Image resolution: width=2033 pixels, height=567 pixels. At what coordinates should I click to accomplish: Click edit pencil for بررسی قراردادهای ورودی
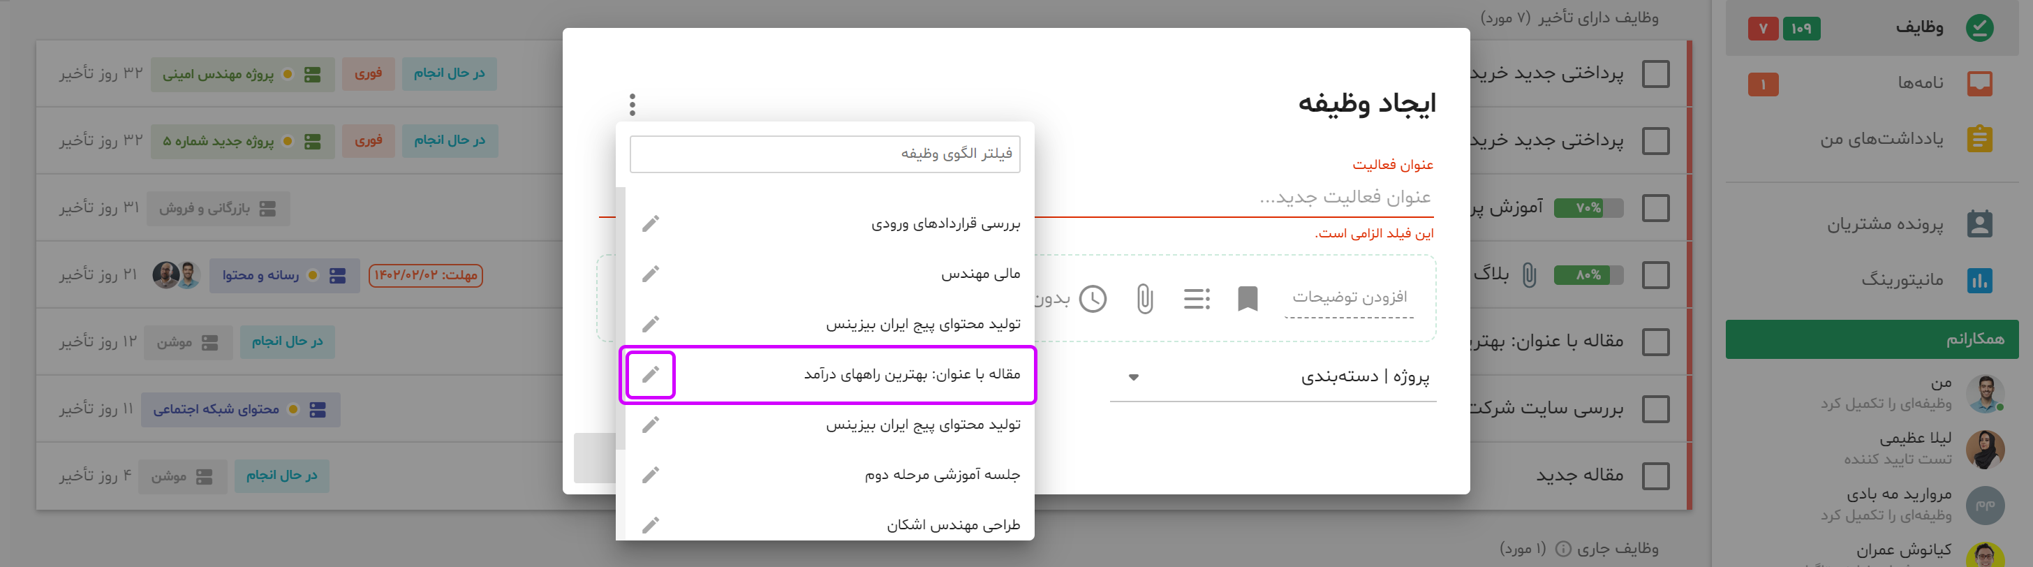click(650, 223)
